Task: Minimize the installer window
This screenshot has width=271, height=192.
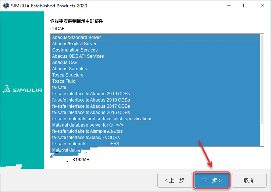Action: pyautogui.click(x=229, y=6)
